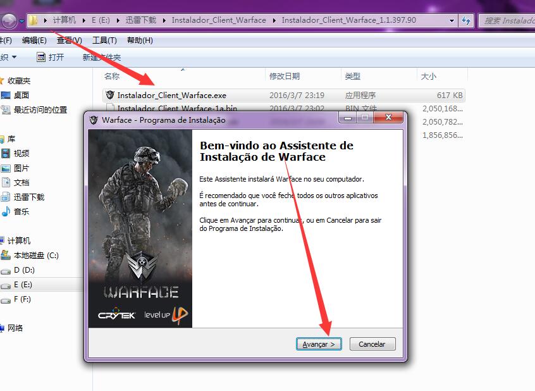Screen dimensions: 535x391
Task: Open the 查看(V) menu
Action: [x=70, y=40]
